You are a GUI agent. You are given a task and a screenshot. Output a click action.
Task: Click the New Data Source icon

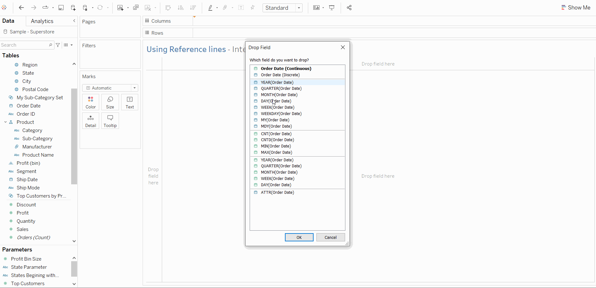[73, 8]
